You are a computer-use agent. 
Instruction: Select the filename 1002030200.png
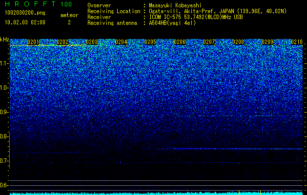click(25, 13)
